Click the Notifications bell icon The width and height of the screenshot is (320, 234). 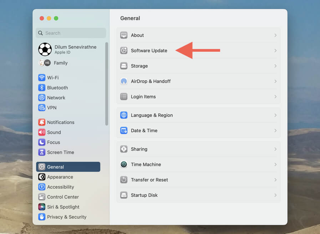(42, 122)
